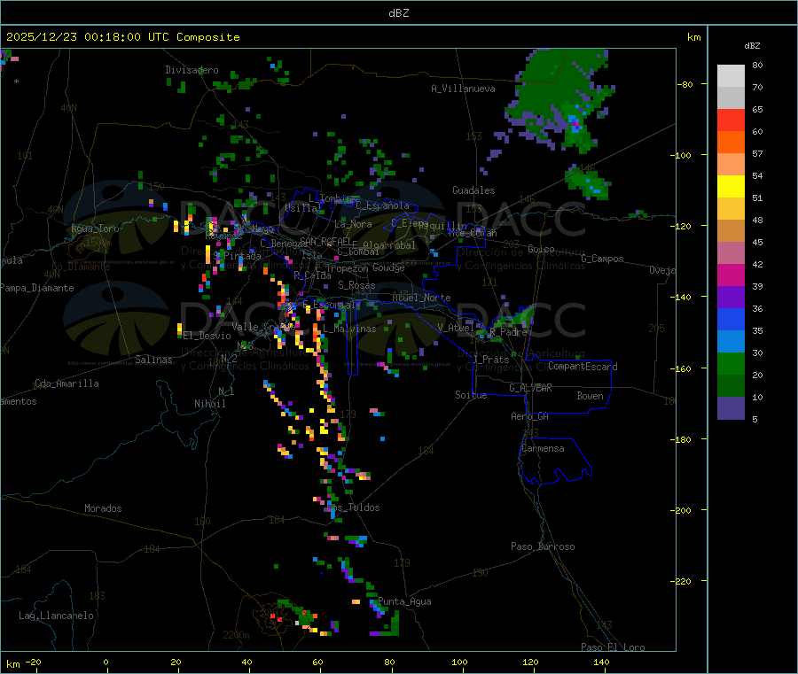Click the Punta_Agua map label
The image size is (798, 674).
click(404, 601)
